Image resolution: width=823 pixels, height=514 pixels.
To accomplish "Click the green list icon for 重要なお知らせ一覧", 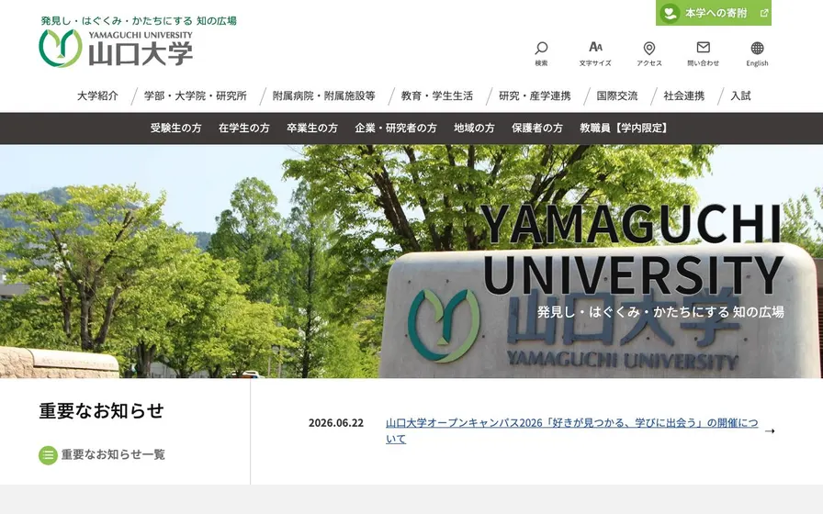I will [x=48, y=454].
